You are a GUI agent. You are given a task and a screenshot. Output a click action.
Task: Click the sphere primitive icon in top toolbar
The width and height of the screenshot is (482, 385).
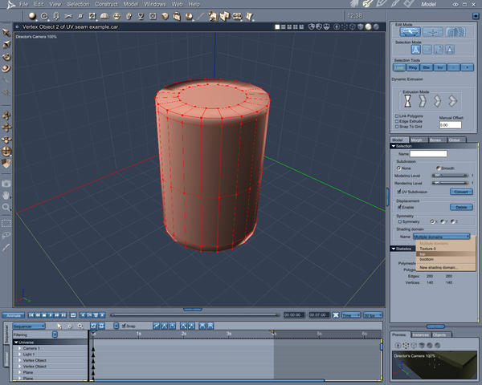34,15
